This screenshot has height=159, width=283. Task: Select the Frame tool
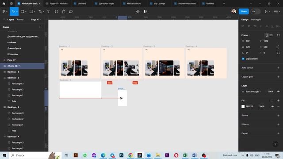23,11
